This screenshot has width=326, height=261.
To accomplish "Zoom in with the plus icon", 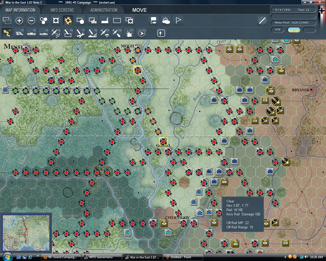I will pos(19,20).
